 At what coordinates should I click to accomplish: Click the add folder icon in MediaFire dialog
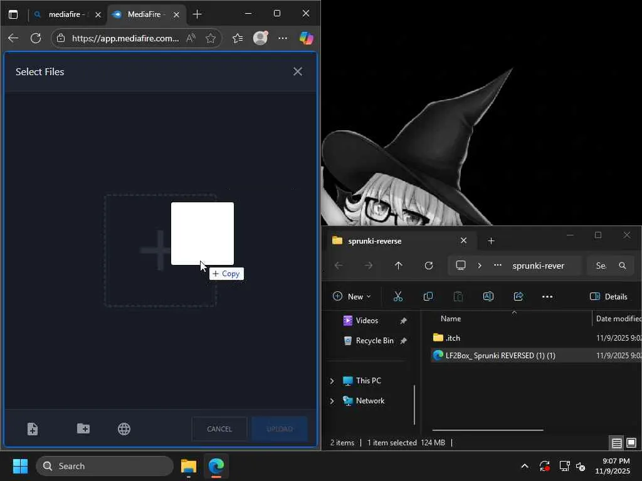pyautogui.click(x=83, y=428)
